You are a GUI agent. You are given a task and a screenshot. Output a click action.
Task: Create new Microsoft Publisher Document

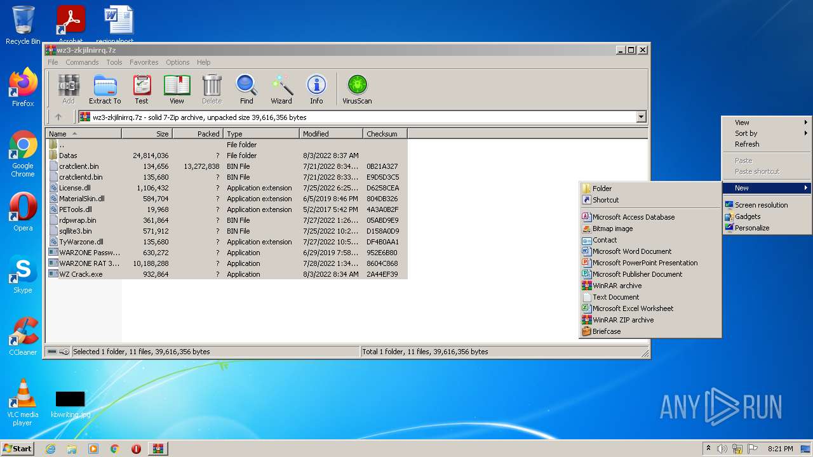tap(650, 274)
